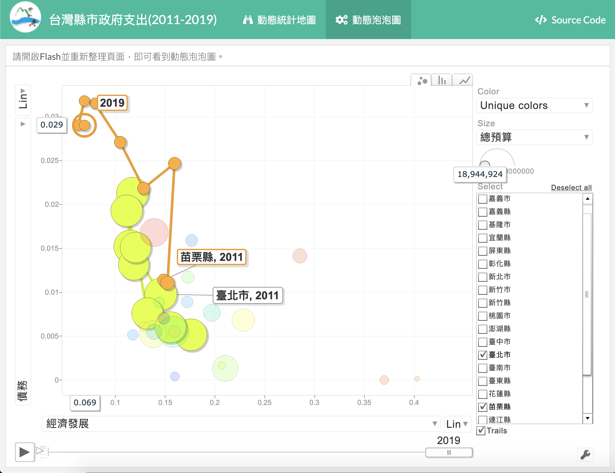Check 臺東縣 checkbox
This screenshot has width=615, height=473.
(x=483, y=381)
